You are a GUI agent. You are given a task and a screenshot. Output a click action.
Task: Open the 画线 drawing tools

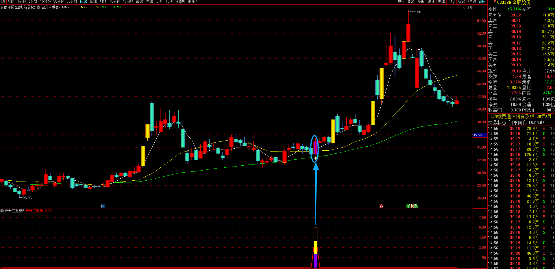pos(441,2)
